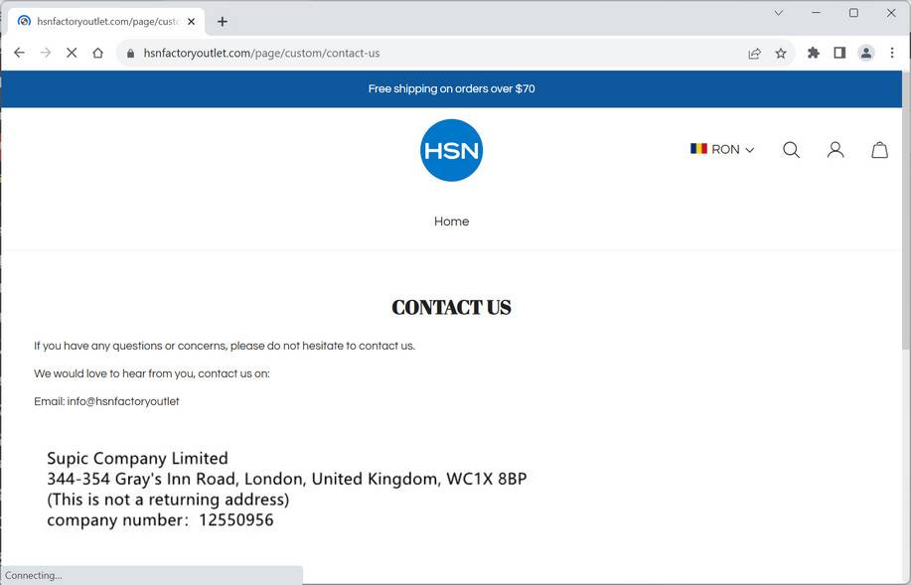Click the not a returning address note
Image resolution: width=911 pixels, height=585 pixels.
[168, 499]
